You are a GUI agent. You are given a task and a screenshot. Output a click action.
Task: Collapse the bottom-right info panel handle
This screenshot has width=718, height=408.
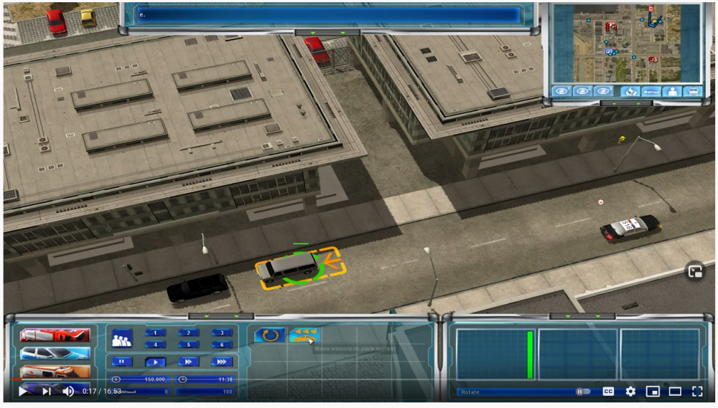[x=582, y=316]
